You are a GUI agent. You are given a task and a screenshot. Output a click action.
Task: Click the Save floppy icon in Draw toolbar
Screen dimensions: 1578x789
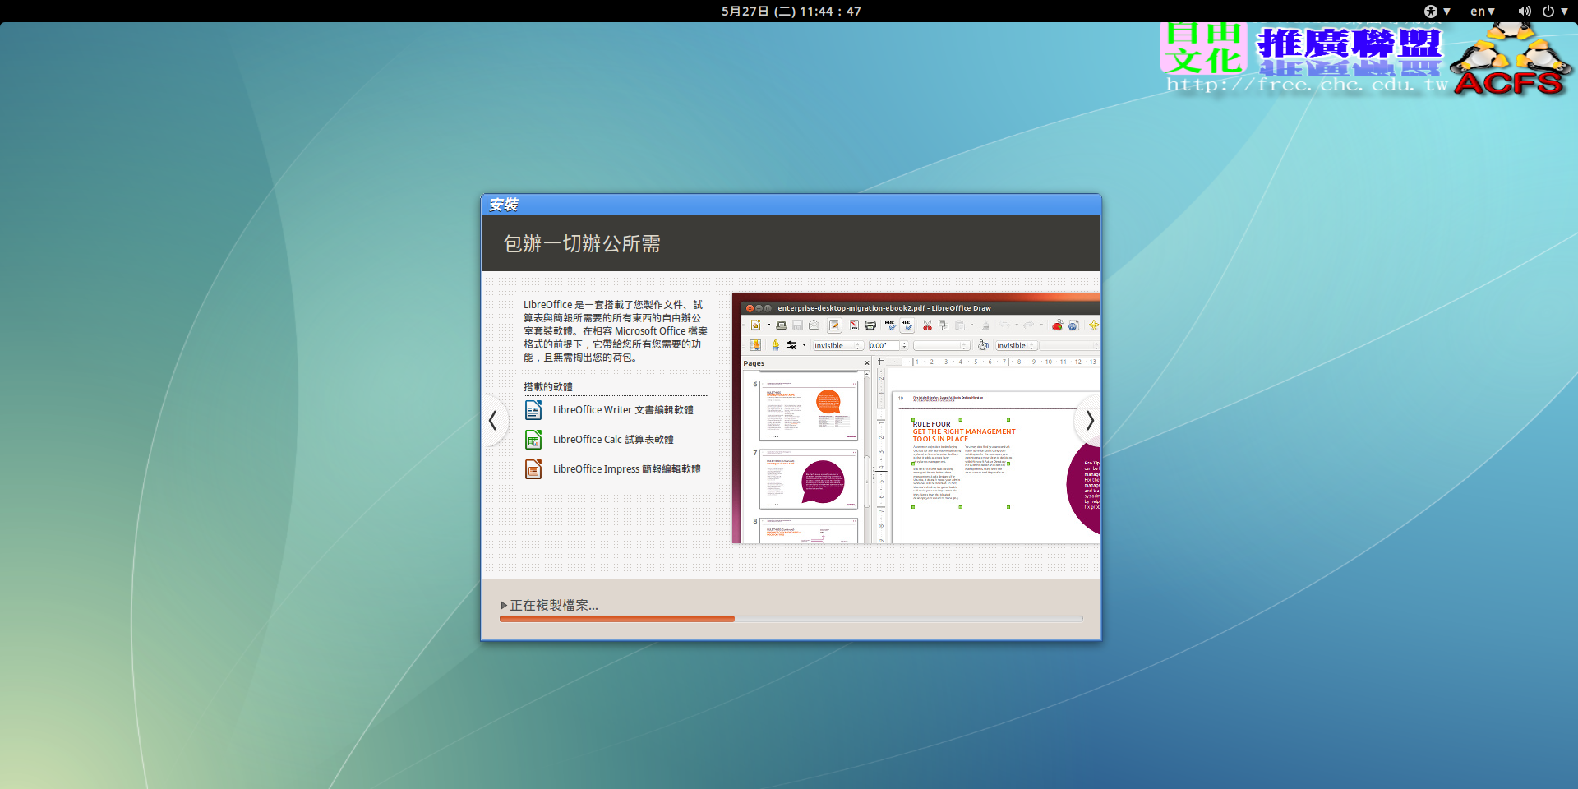click(797, 325)
